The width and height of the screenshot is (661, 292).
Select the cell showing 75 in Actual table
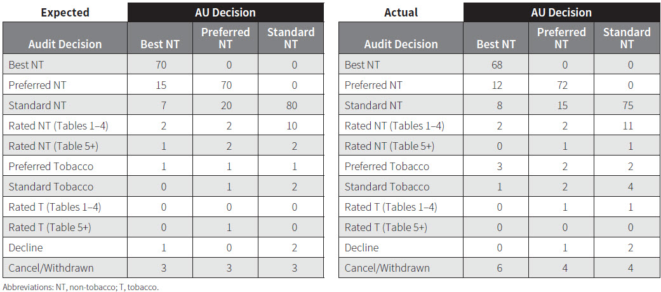coord(627,105)
